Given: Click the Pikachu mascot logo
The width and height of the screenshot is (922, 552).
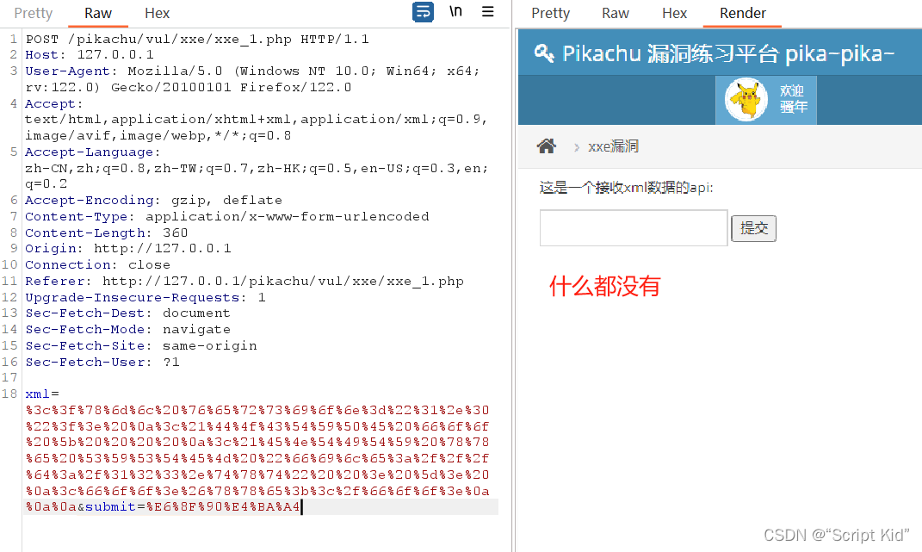Looking at the screenshot, I should pyautogui.click(x=746, y=100).
